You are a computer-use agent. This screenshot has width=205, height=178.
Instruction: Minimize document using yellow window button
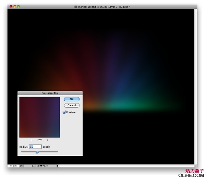(14, 6)
